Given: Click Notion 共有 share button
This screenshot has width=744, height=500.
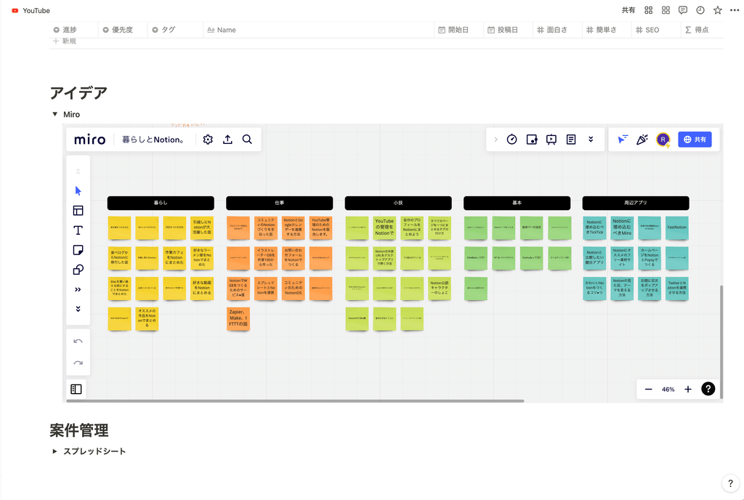Looking at the screenshot, I should [628, 10].
